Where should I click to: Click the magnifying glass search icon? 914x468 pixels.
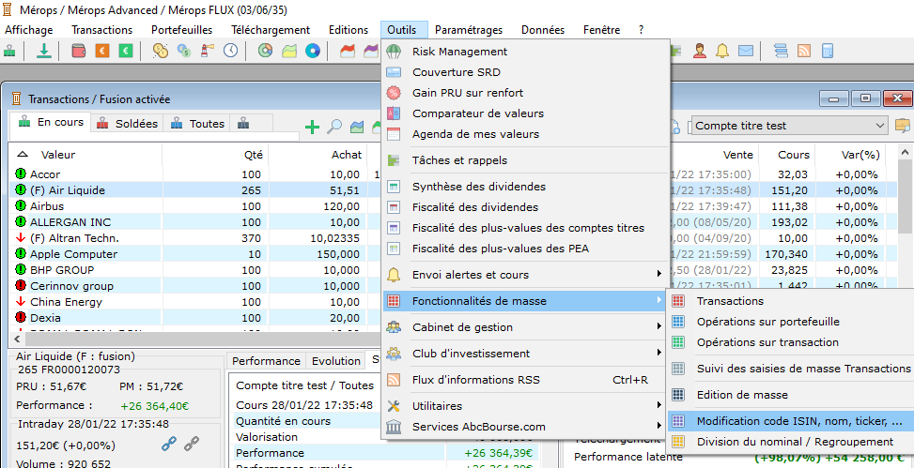[x=334, y=127]
